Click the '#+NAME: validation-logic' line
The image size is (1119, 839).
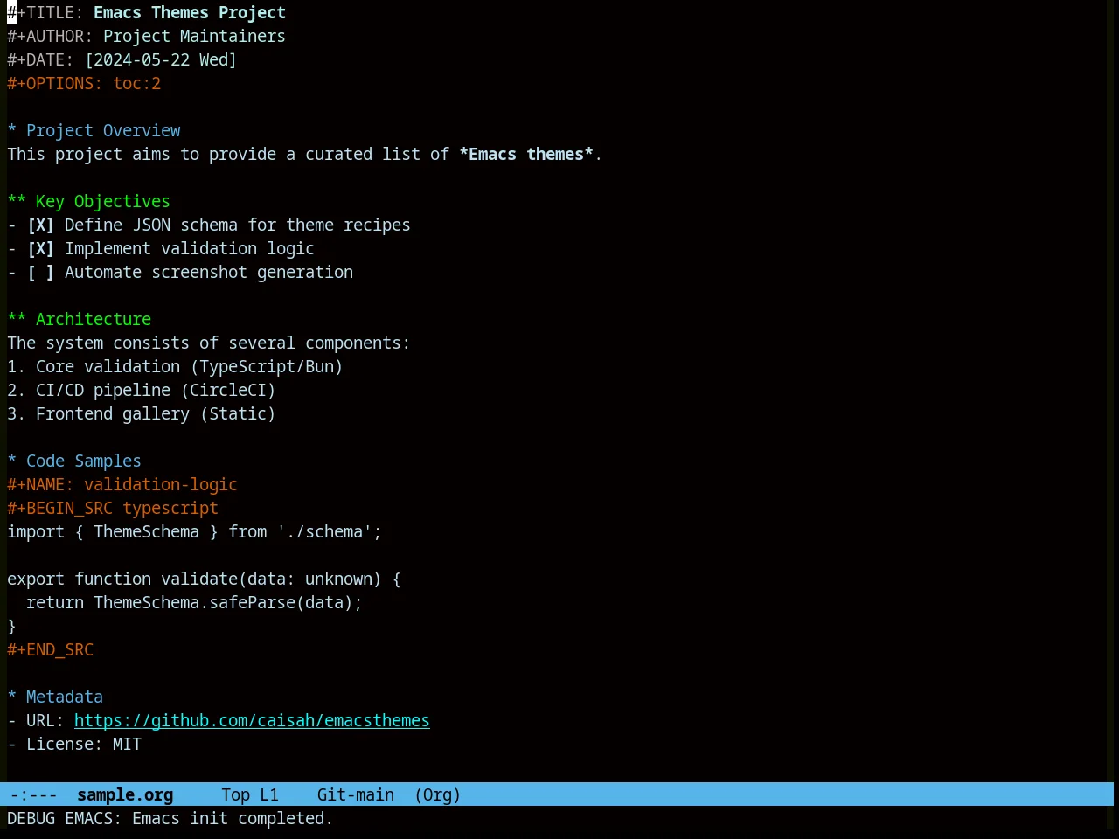coord(122,485)
